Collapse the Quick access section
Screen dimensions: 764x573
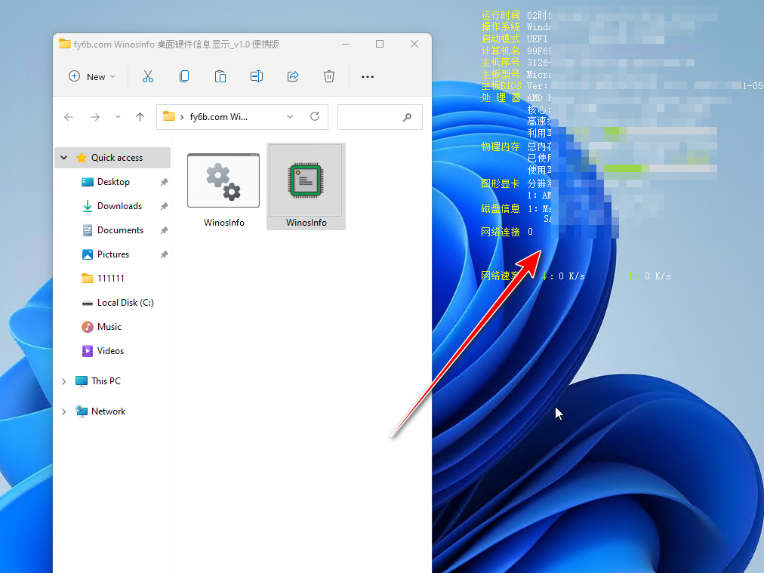tap(64, 157)
